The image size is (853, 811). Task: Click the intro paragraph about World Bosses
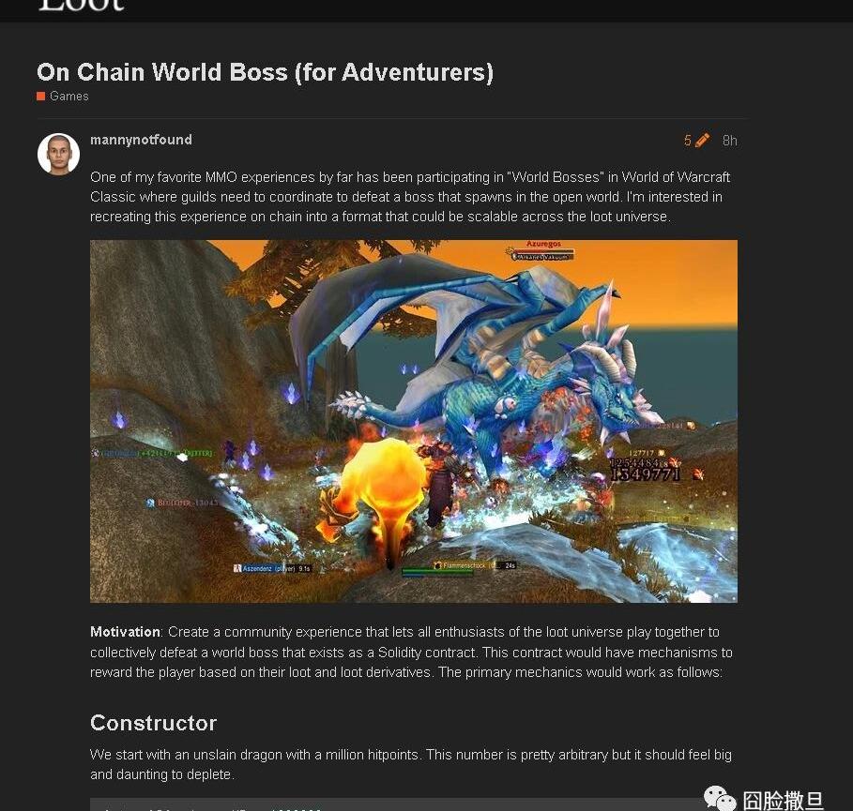coord(410,197)
